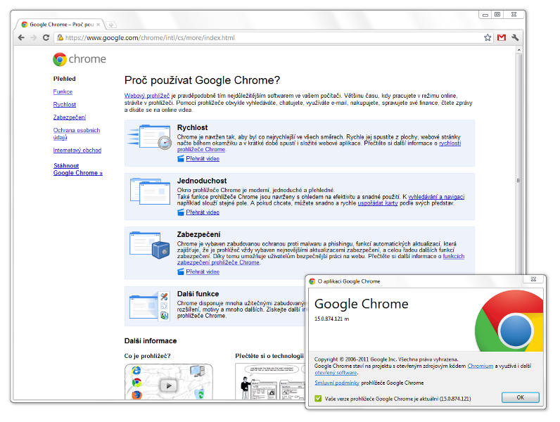Open a new tab with the plus button
560x422 pixels.
pyautogui.click(x=111, y=25)
